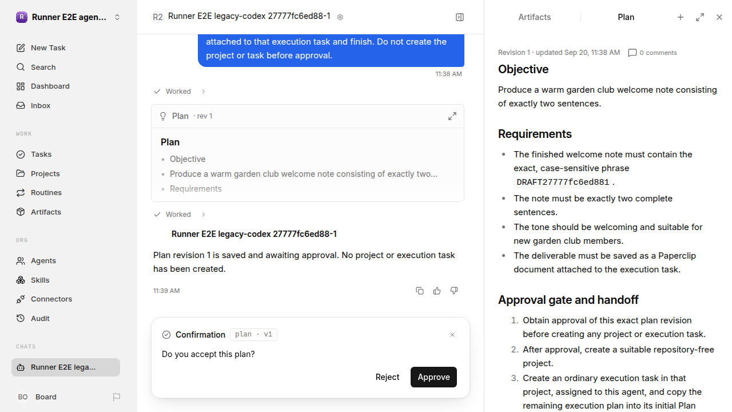Open the Runner E2E lega... chat
Image resolution: width=732 pixels, height=412 pixels.
coord(66,367)
